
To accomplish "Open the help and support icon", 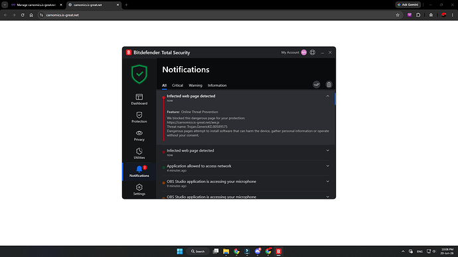I will [x=313, y=52].
